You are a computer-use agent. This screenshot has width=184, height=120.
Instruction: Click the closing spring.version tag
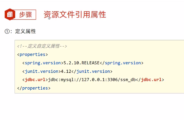pyautogui.click(x=122, y=63)
